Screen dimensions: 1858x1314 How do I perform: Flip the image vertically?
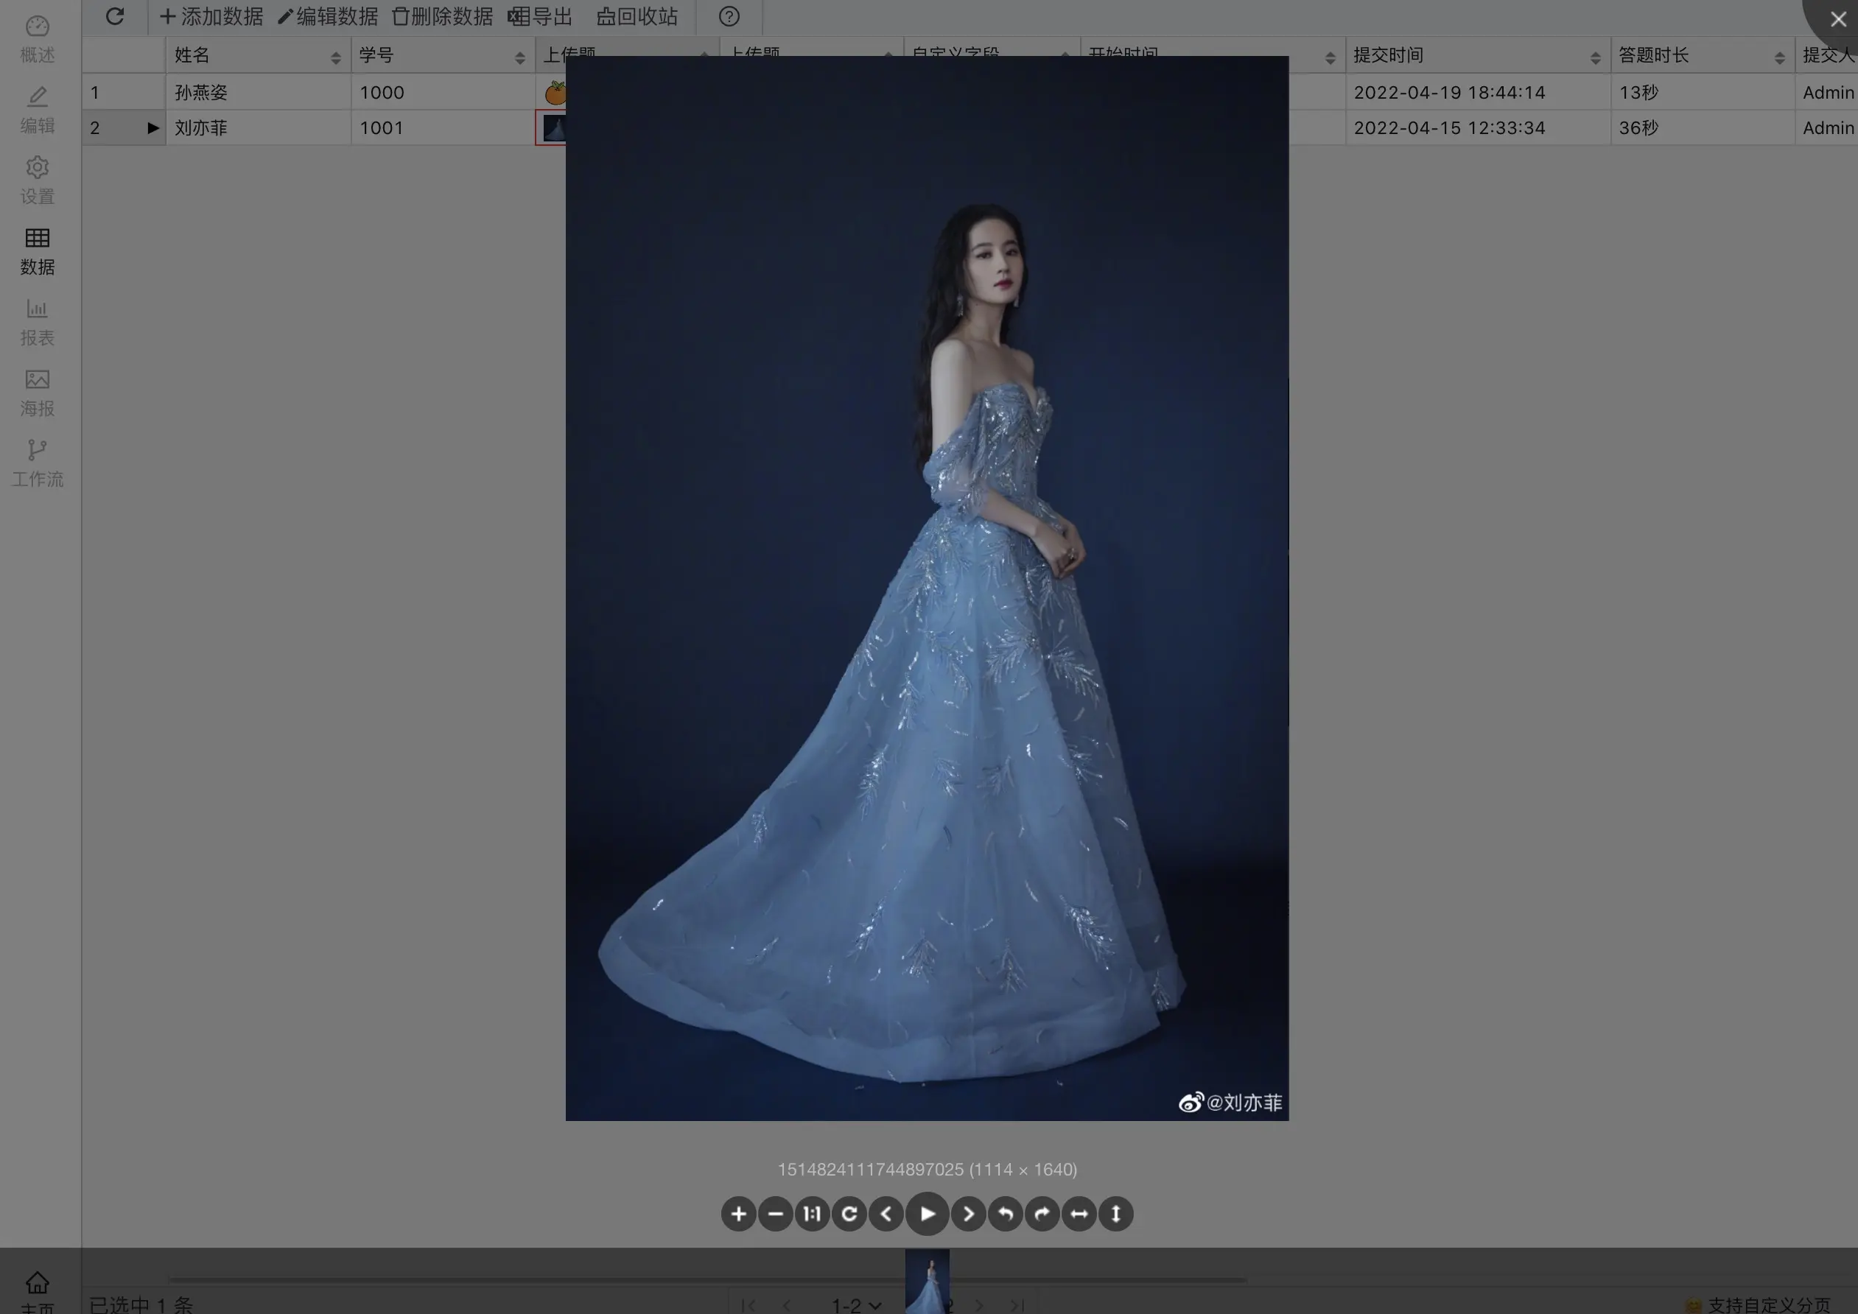tap(1116, 1214)
